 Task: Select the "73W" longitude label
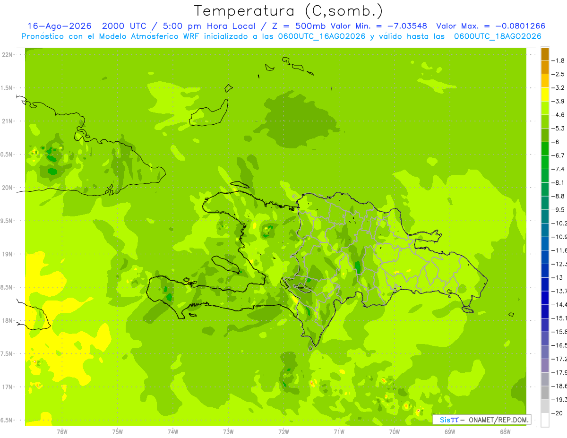pyautogui.click(x=228, y=431)
